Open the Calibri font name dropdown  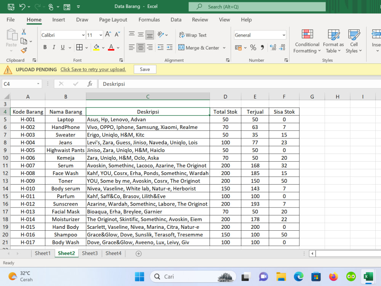(83, 35)
